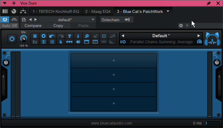
Task: Click the close plug-in windows X icon
Action: [x=95, y=42]
